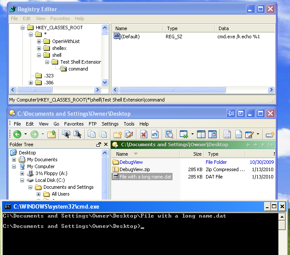290x255 pixels.
Task: Click the green Back arrow in Directory Opus
Action: tap(17, 134)
